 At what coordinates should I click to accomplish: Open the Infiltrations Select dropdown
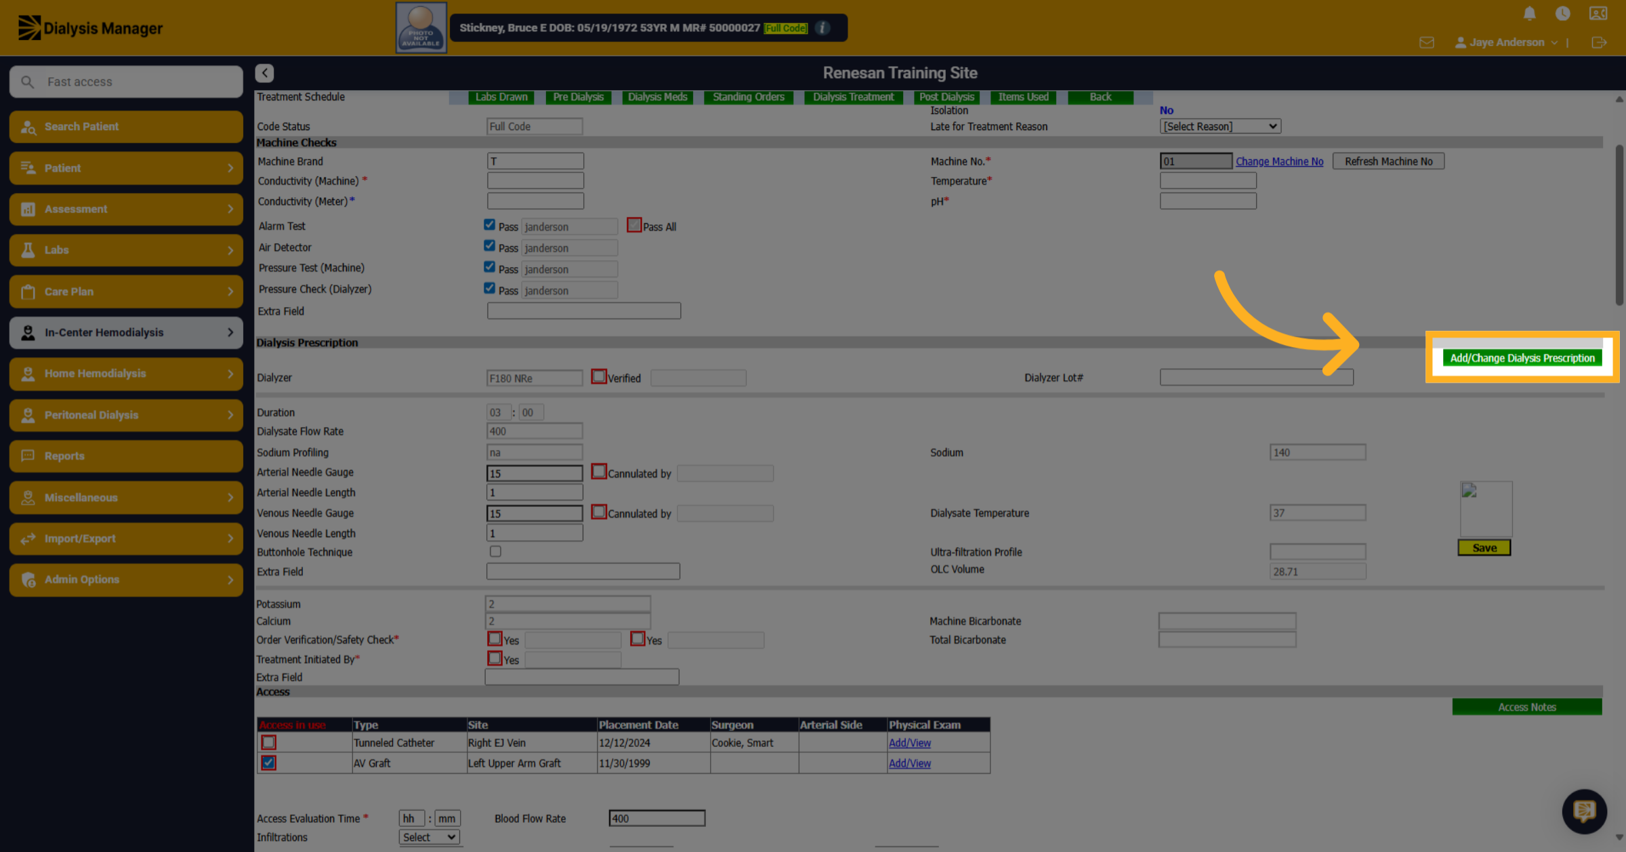[430, 838]
